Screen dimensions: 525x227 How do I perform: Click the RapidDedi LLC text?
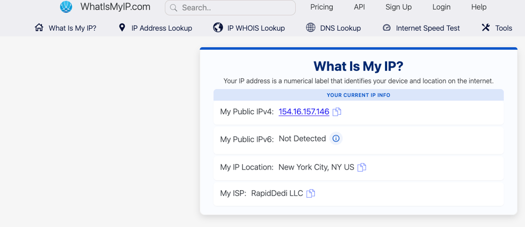(277, 193)
